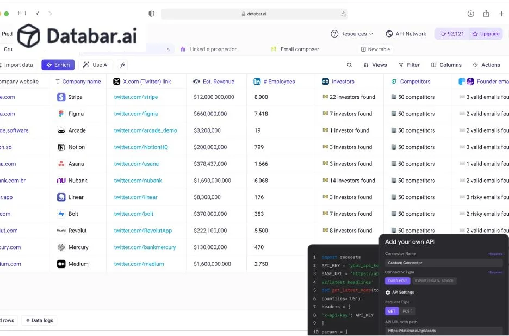The image size is (509, 336).
Task: Select the Enrichment connector type
Action: pyautogui.click(x=398, y=281)
